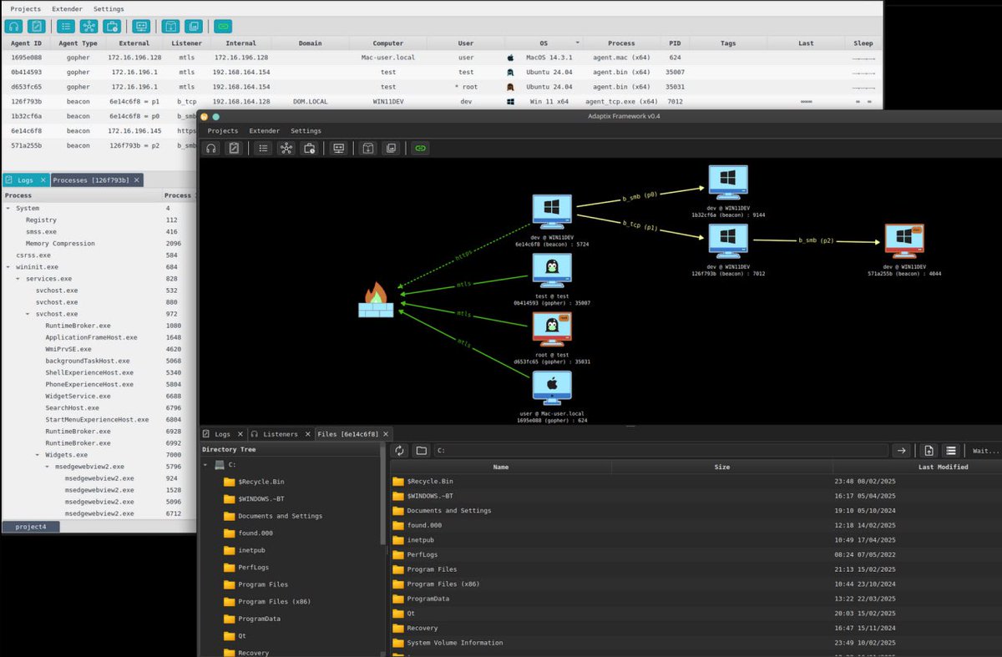Click green link icon in front window toolbar
The image size is (1002, 657).
(420, 148)
